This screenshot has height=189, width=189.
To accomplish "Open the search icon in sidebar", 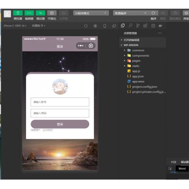I will click(x=130, y=26).
